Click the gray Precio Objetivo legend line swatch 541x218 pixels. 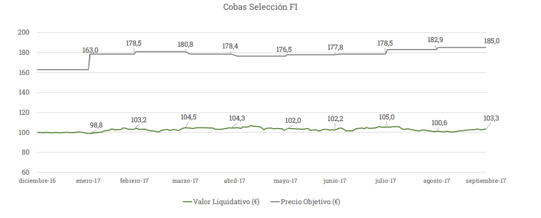pos(275,202)
